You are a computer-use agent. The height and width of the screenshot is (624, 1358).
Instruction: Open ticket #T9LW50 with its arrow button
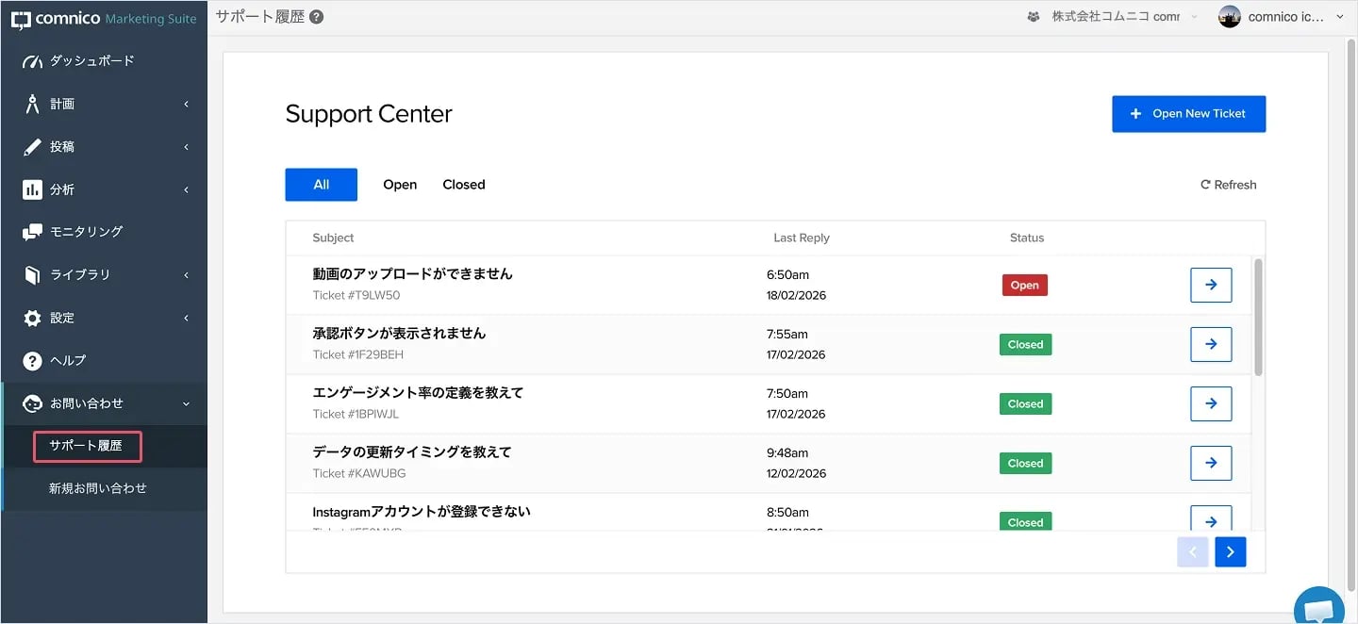pos(1211,285)
